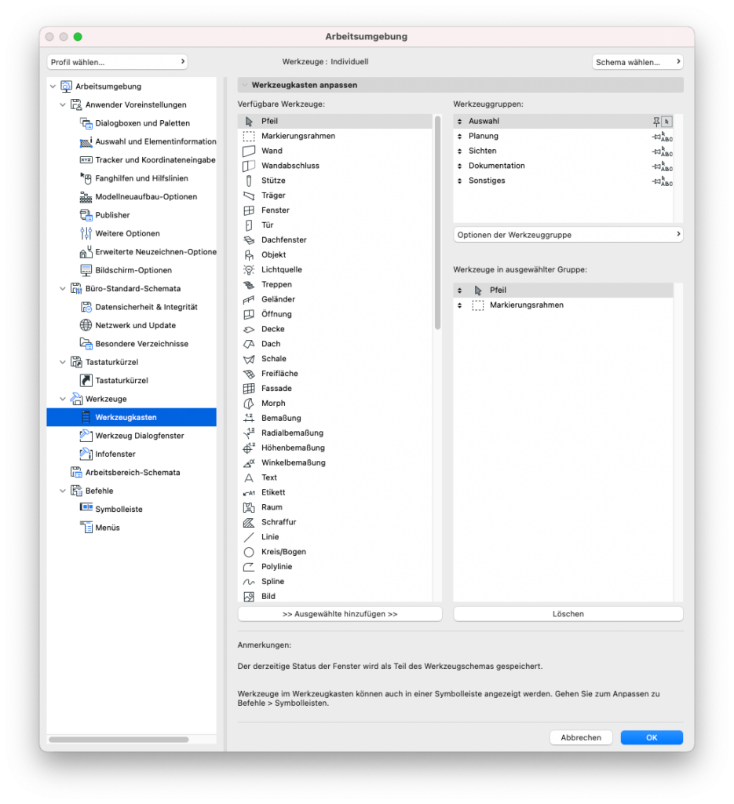
Task: Select the Schraffur hatch icon
Action: click(249, 522)
